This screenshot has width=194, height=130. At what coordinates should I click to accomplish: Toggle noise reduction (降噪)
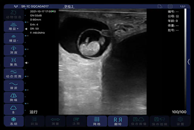[x=14, y=97]
